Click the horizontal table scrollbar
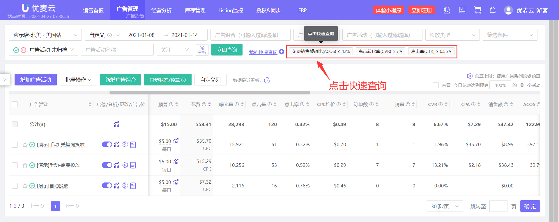This screenshot has width=559, height=222. (x=210, y=93)
